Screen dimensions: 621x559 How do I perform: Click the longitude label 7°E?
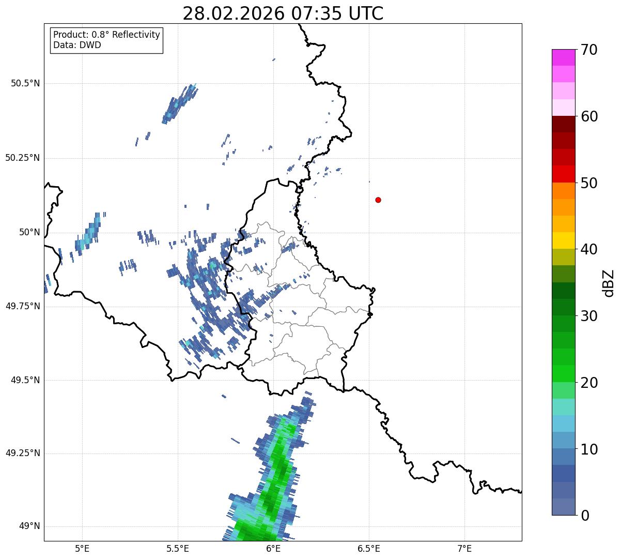464,548
